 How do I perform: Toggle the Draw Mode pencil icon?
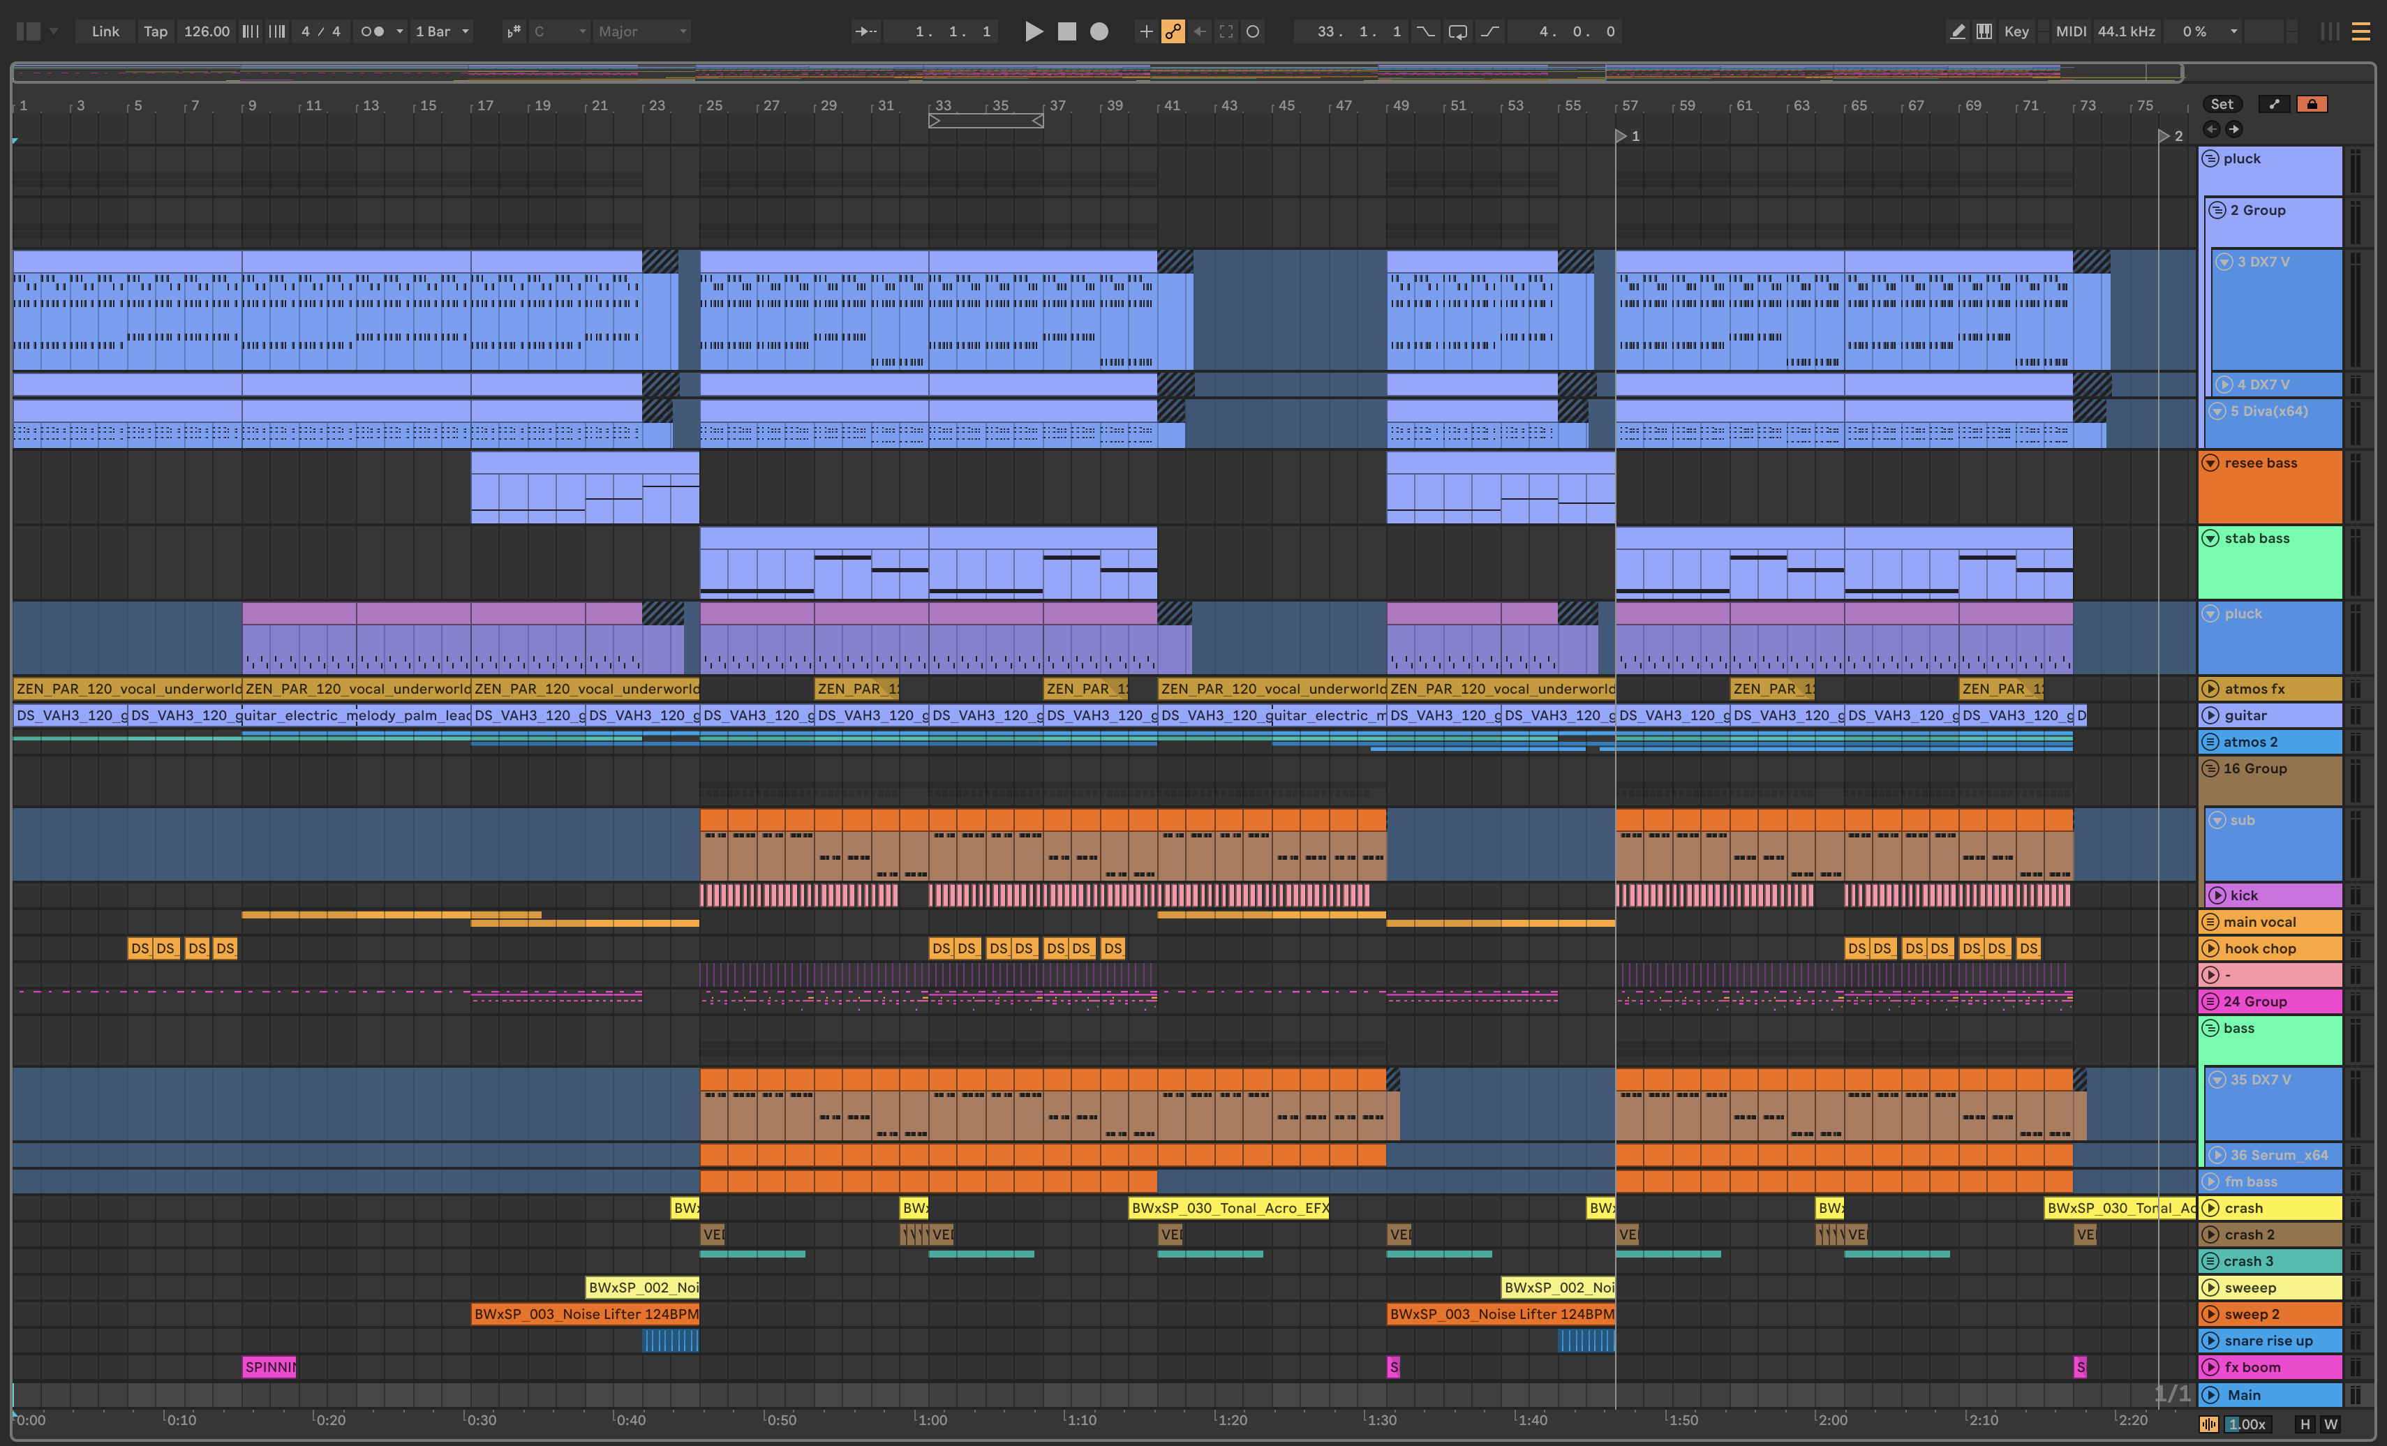pyautogui.click(x=1957, y=31)
